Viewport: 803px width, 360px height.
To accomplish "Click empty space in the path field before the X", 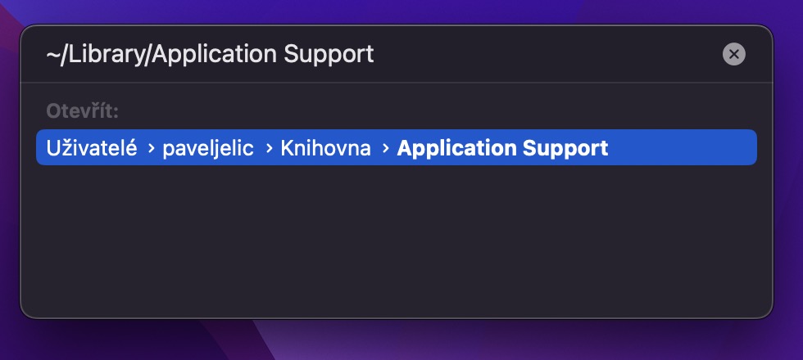I will [x=557, y=55].
